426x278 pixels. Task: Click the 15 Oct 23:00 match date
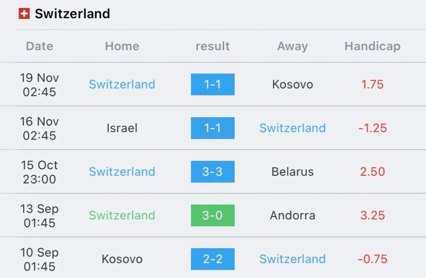pos(40,172)
